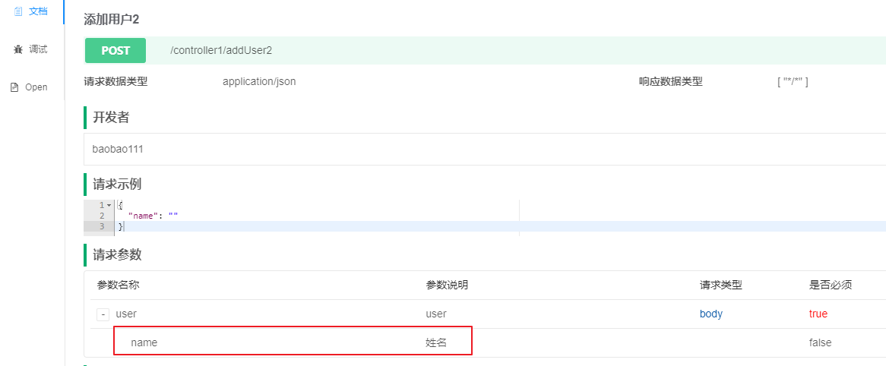Fold the JSON code at line 1
Image resolution: width=886 pixels, height=366 pixels.
109,205
